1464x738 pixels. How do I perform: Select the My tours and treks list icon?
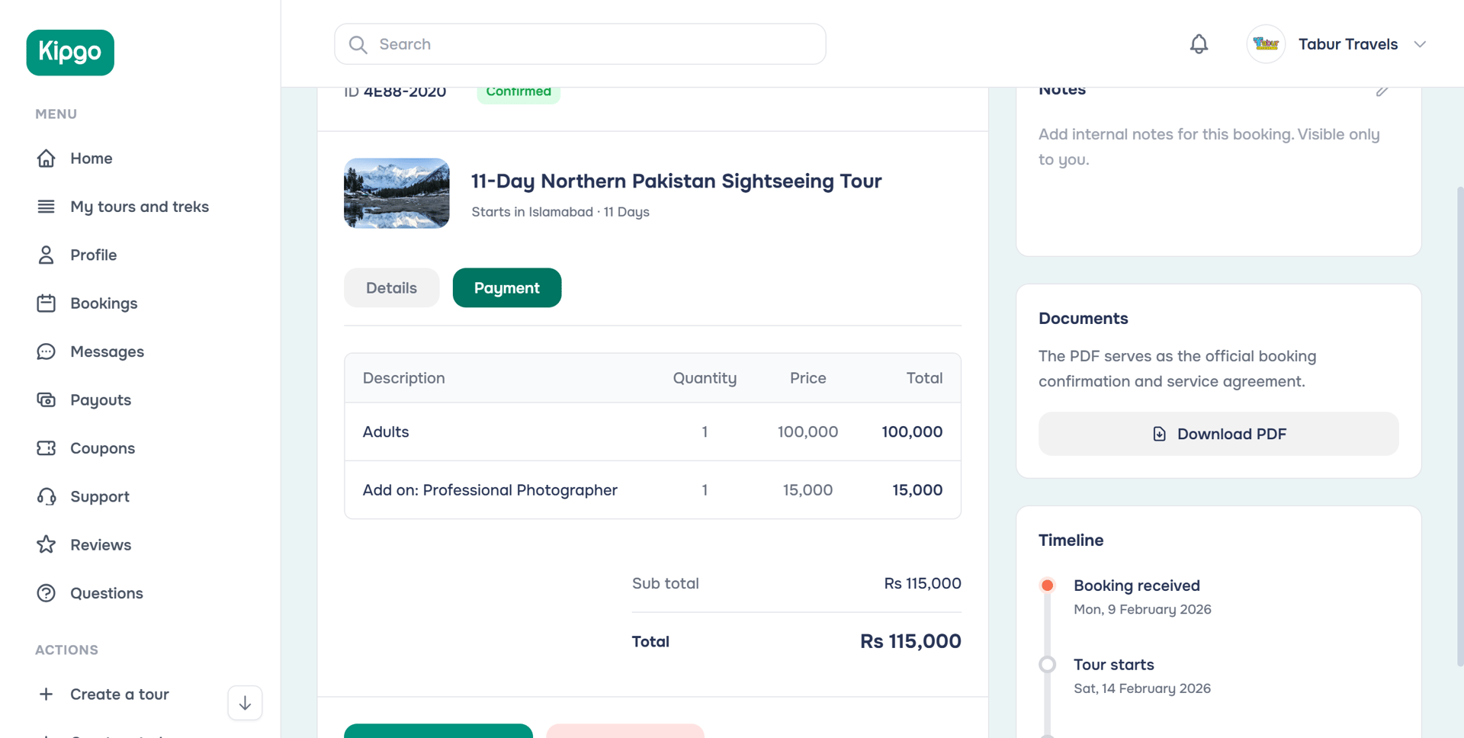pos(47,206)
